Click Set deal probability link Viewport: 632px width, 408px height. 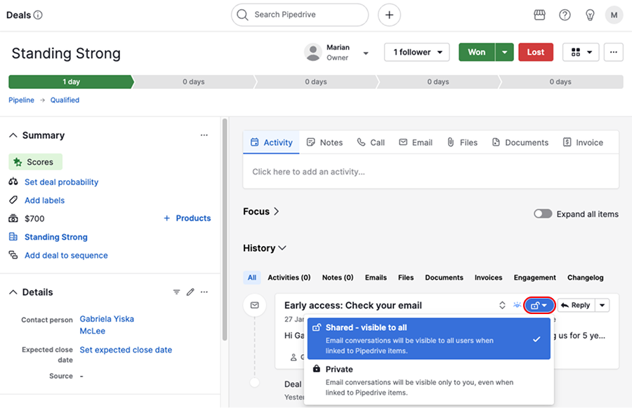pyautogui.click(x=61, y=182)
